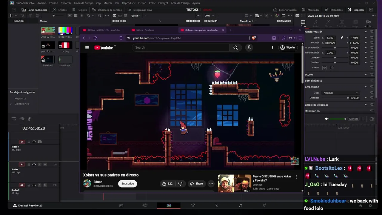Open the Reproducir menu

coord(129,3)
